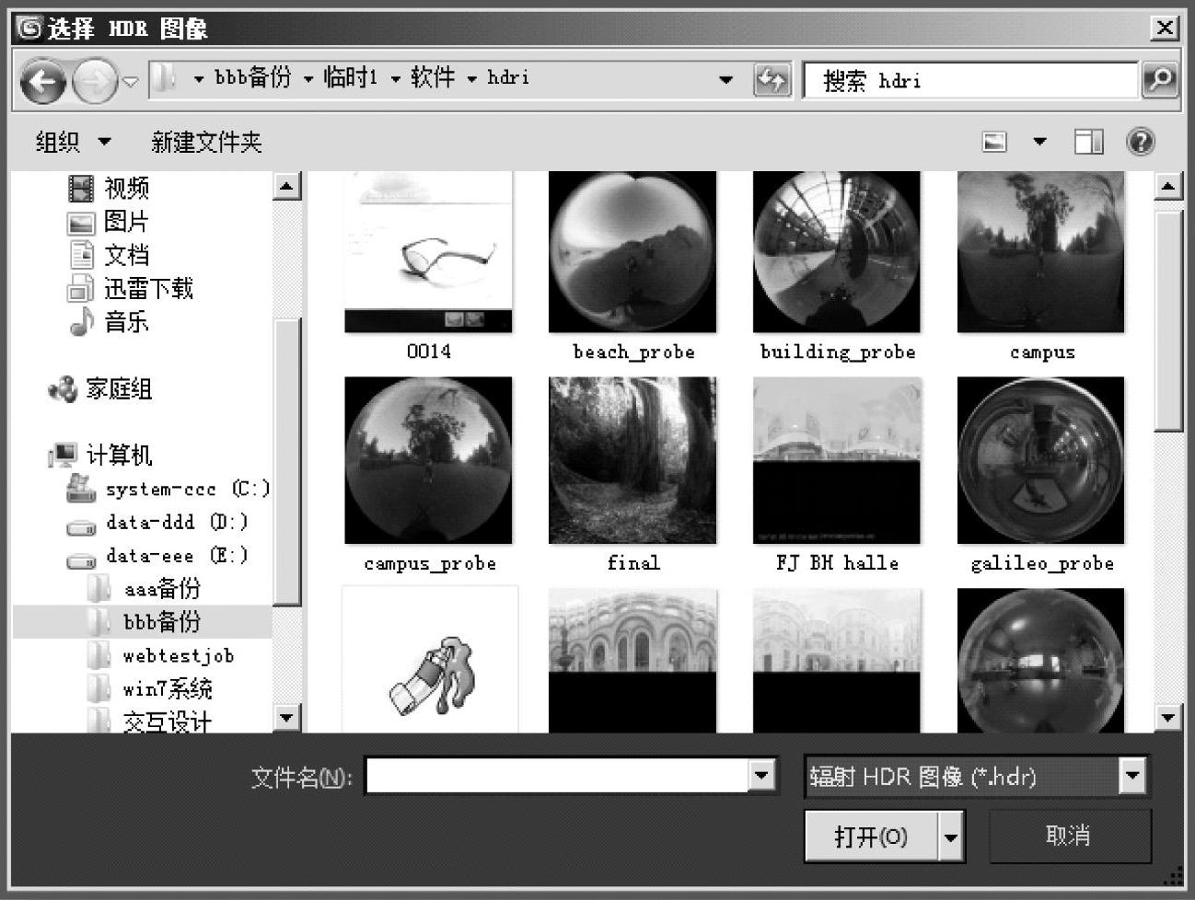This screenshot has height=900, width=1195.
Task: Click hdri in the address path
Action: (508, 78)
